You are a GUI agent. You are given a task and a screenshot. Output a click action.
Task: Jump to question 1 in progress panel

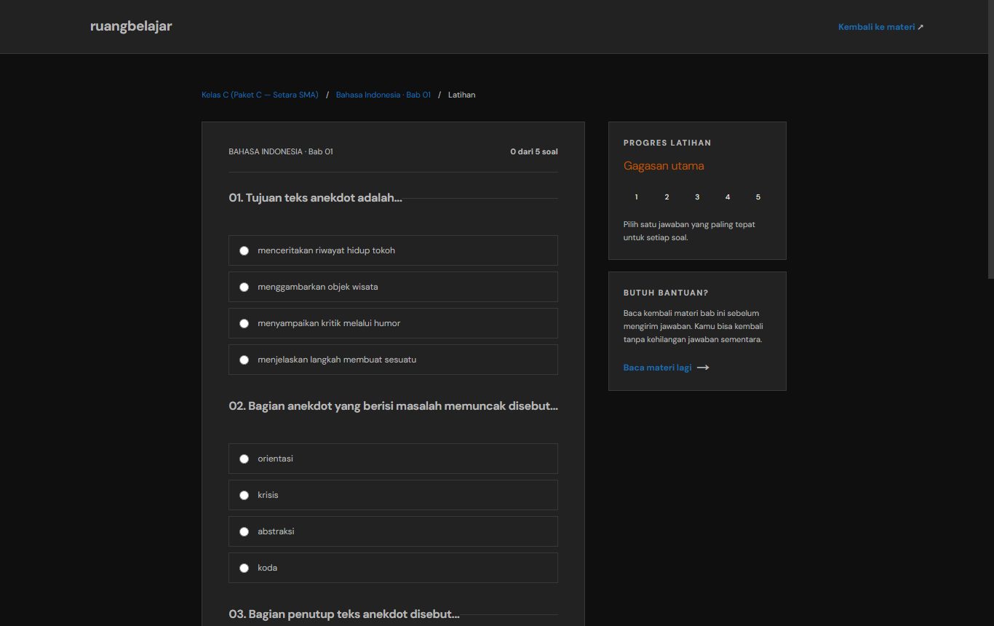[x=637, y=197]
